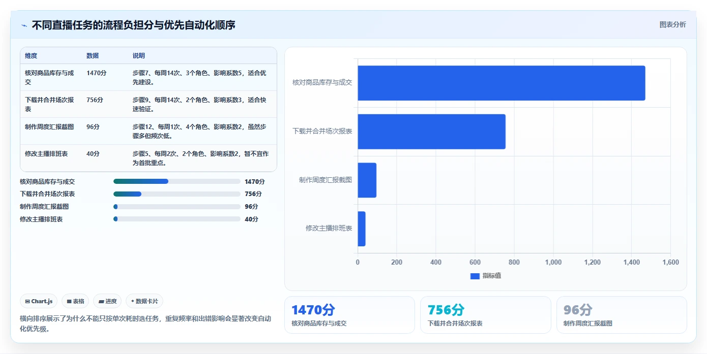
Task: Click y-axis label 制作周度汇报截图
Action: (326, 180)
